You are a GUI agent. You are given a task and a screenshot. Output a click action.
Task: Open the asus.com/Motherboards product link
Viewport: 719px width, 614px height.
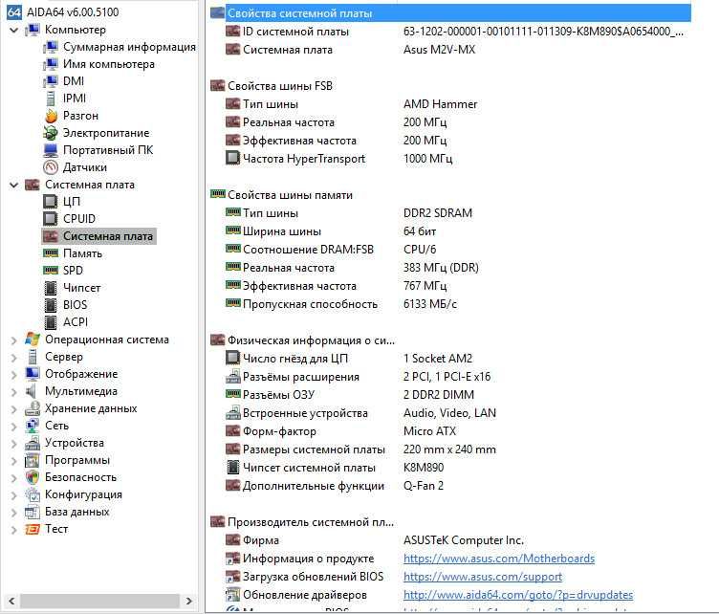point(499,559)
